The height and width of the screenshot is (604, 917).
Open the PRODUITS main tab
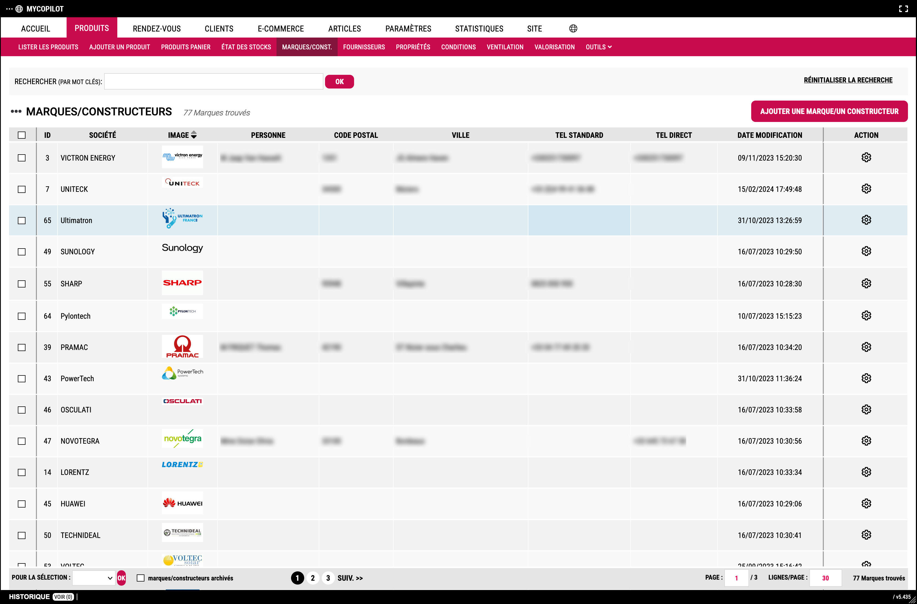coord(92,28)
